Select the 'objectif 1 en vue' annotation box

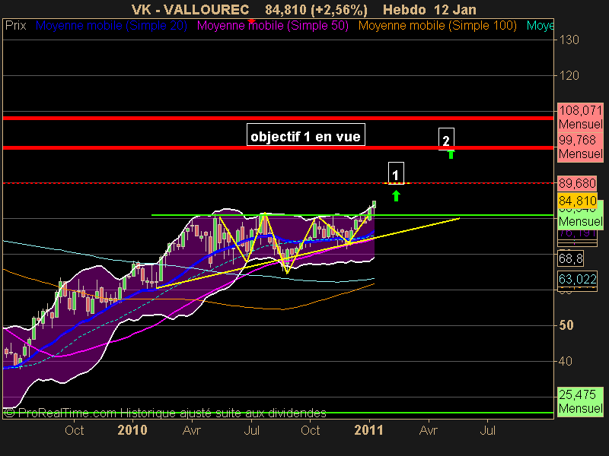tap(306, 135)
